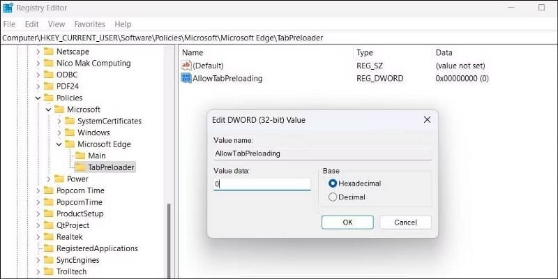Expand the Nico Mak Computing key
The width and height of the screenshot is (558, 279).
click(38, 63)
